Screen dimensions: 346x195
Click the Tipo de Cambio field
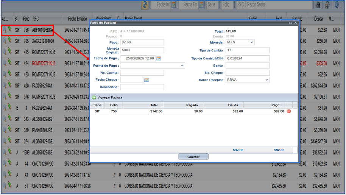[x=247, y=50]
